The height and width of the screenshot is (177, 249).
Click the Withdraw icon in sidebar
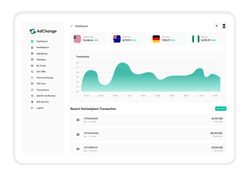click(32, 59)
